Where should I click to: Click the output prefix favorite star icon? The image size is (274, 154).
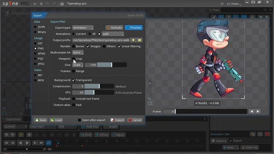[133, 40]
